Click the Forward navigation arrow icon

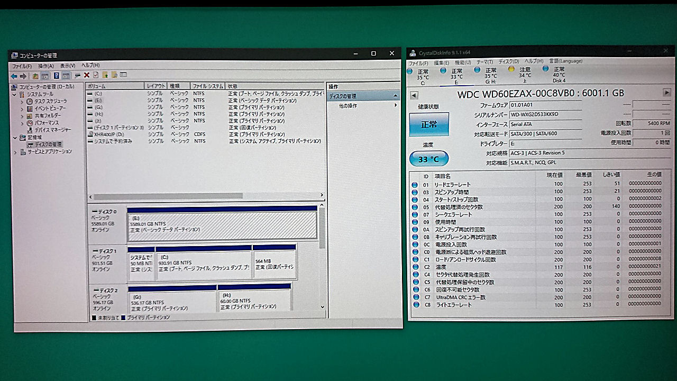pos(22,75)
